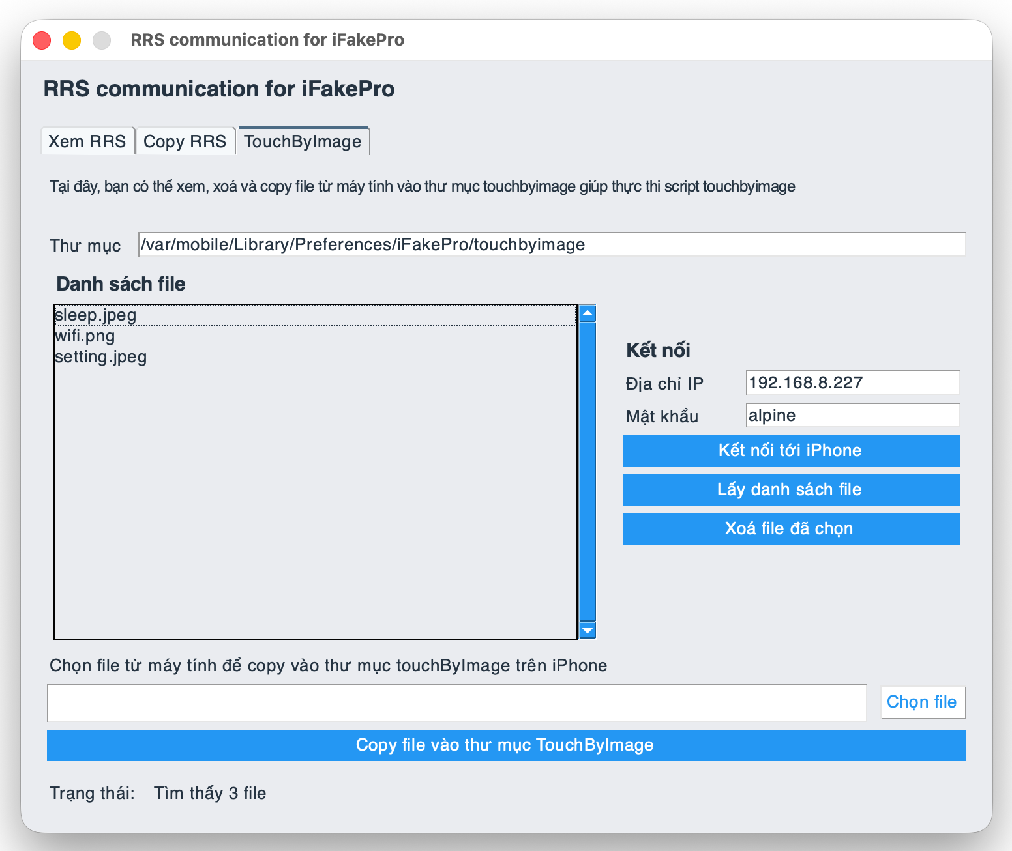Click the file list vertical scrollbar track
This screenshot has height=851, width=1012.
pos(588,472)
